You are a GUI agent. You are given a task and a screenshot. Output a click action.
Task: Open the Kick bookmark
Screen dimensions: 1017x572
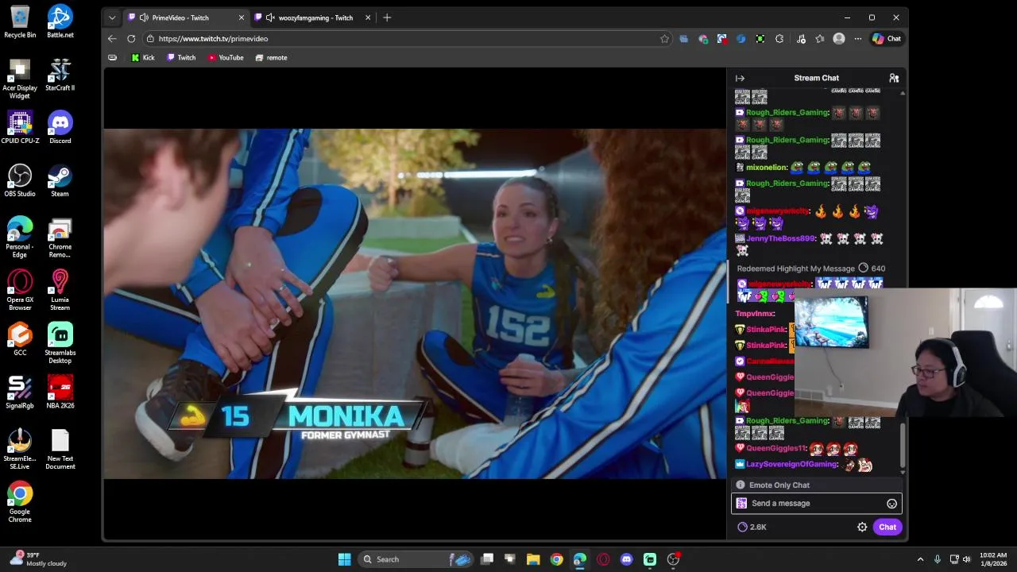(x=143, y=58)
